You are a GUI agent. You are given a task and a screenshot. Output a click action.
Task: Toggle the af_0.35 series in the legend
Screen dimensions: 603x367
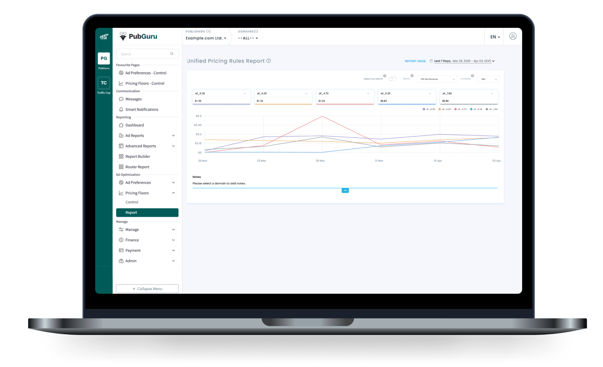click(445, 109)
